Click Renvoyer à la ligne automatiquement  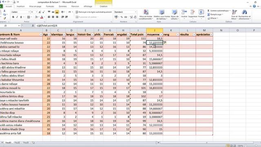(93, 12)
